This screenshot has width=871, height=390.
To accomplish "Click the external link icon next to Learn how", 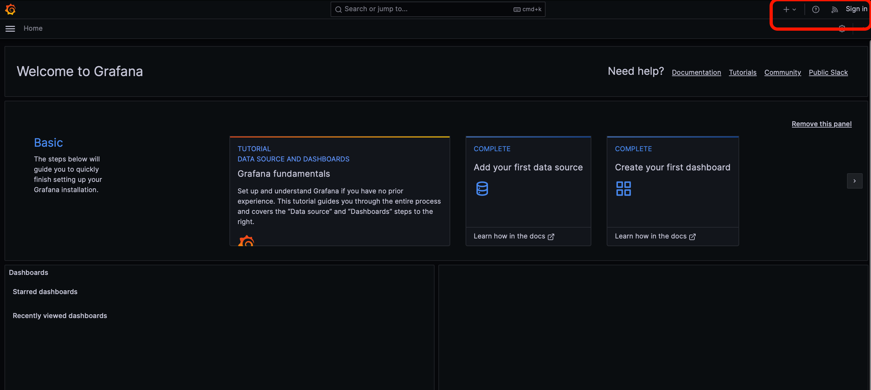I will point(551,237).
